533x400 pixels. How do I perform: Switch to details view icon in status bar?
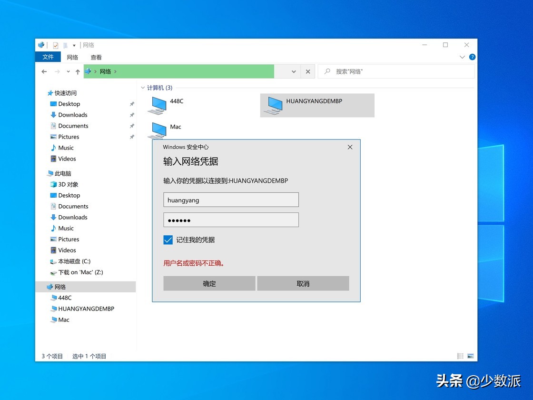[460, 356]
